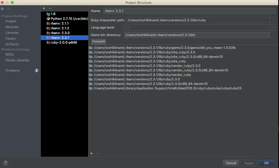Open the Problems section
This screenshot has height=168, width=279.
click(x=13, y=70)
